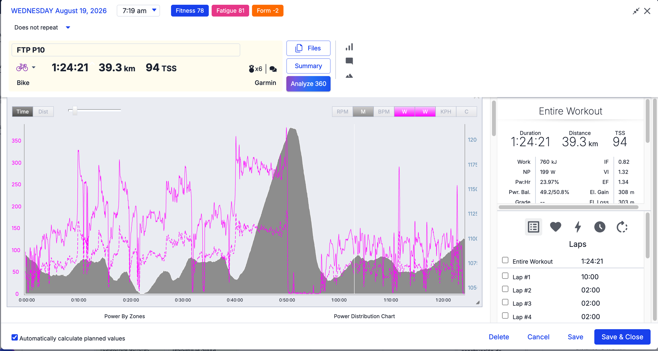Toggle the BPM chart channel
This screenshot has width=658, height=351.
(x=383, y=112)
